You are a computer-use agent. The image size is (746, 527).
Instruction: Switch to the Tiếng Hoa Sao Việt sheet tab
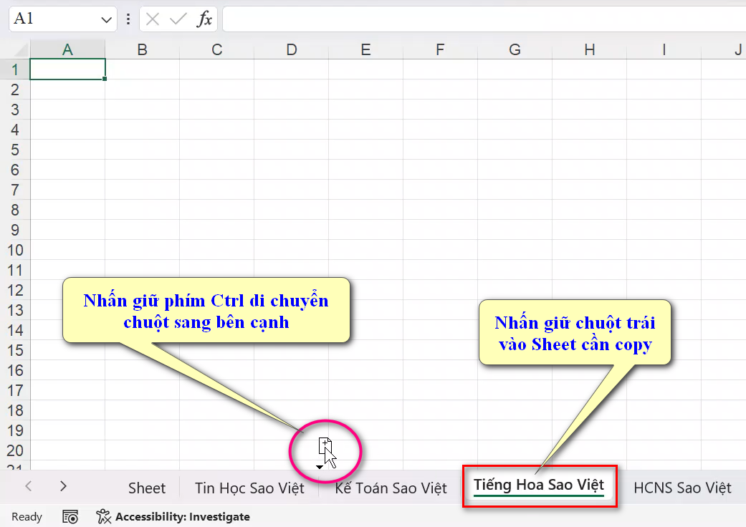click(539, 486)
